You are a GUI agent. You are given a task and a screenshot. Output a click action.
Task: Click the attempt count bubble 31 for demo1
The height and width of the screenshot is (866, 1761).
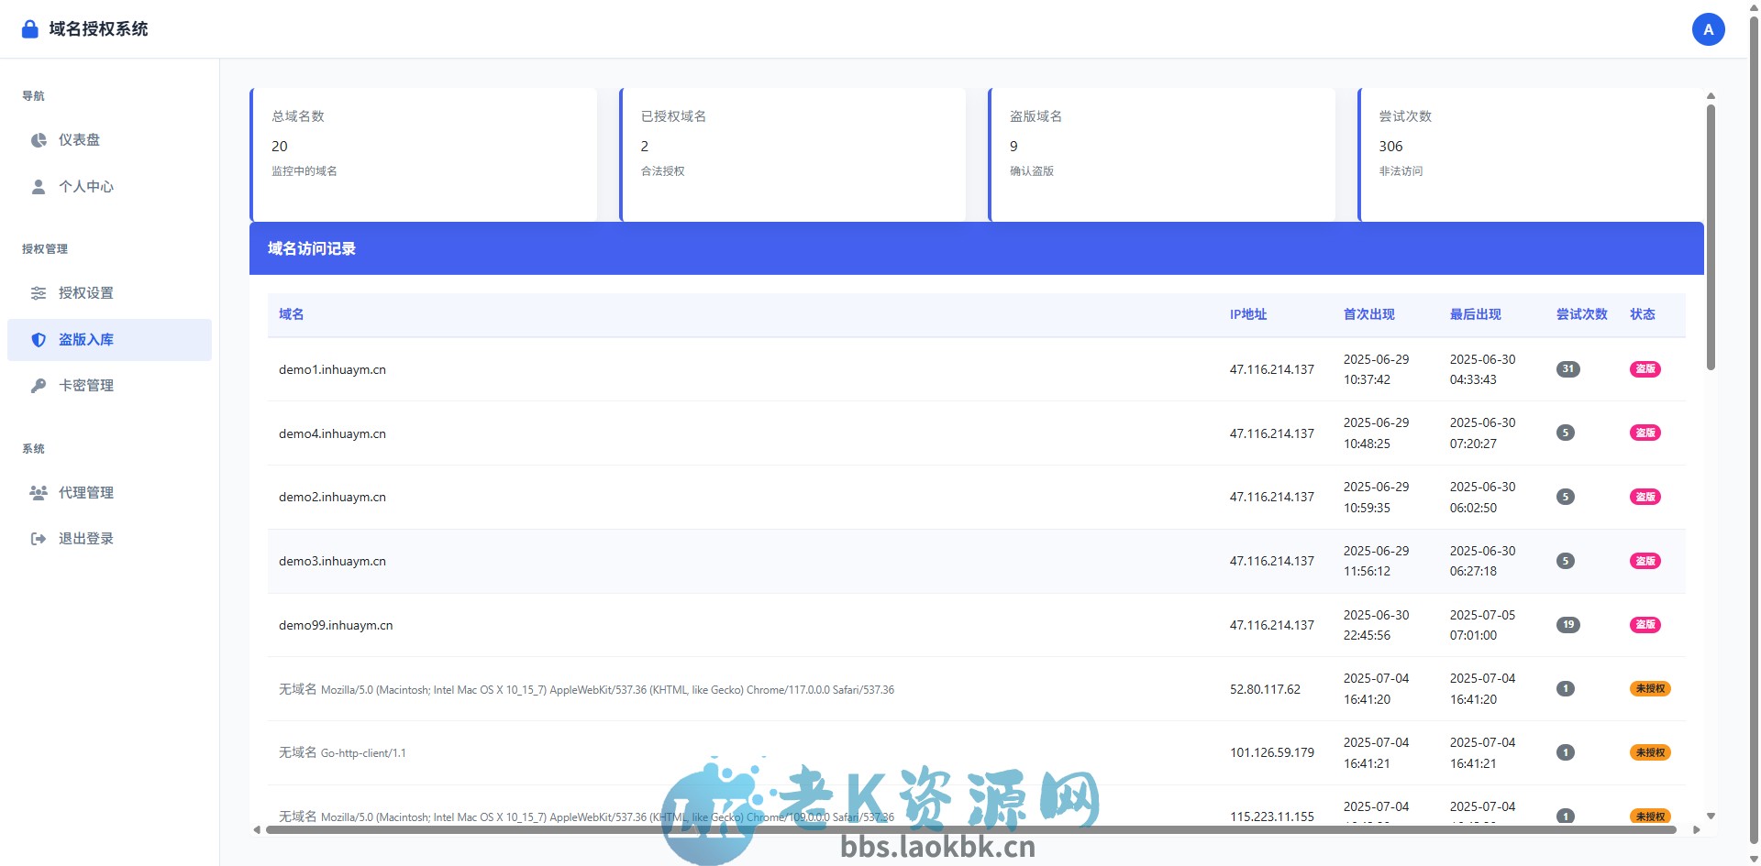[1567, 369]
